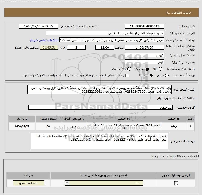Click the remaining time counter 01:45:51

point(49,47)
